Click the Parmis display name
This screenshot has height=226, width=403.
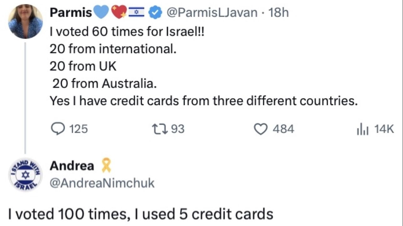click(x=71, y=13)
